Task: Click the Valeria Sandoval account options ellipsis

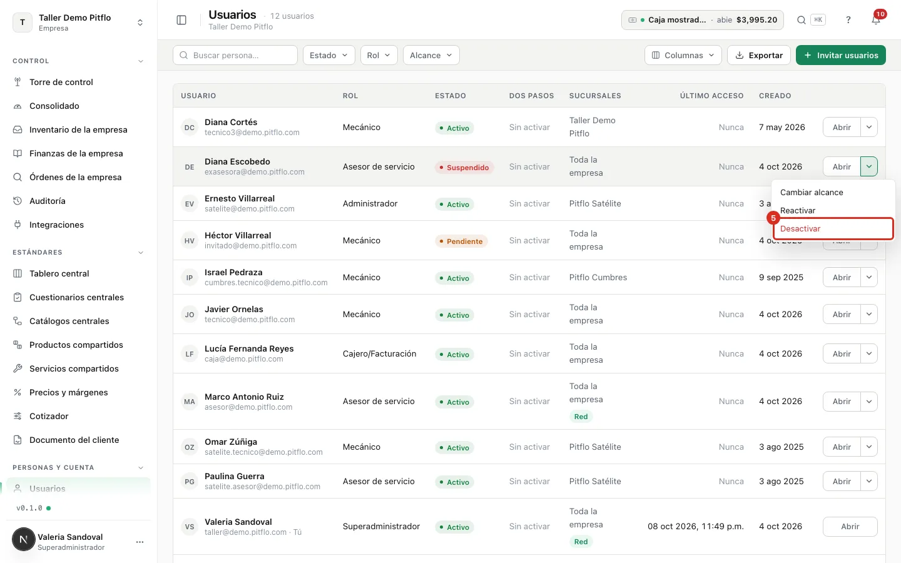Action: pyautogui.click(x=140, y=542)
